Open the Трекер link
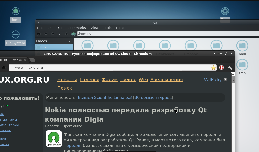Image resolution: width=259 pixels, height=152 pixels. [128, 80]
